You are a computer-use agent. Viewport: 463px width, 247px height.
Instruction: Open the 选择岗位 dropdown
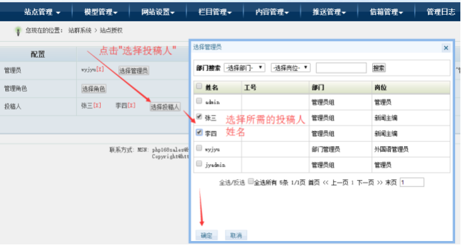[291, 68]
